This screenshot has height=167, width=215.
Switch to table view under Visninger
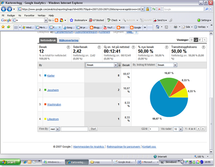tap(192, 40)
